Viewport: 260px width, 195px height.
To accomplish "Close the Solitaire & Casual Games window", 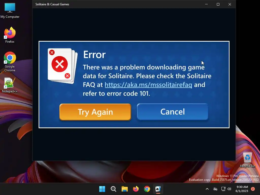I will (230, 4).
